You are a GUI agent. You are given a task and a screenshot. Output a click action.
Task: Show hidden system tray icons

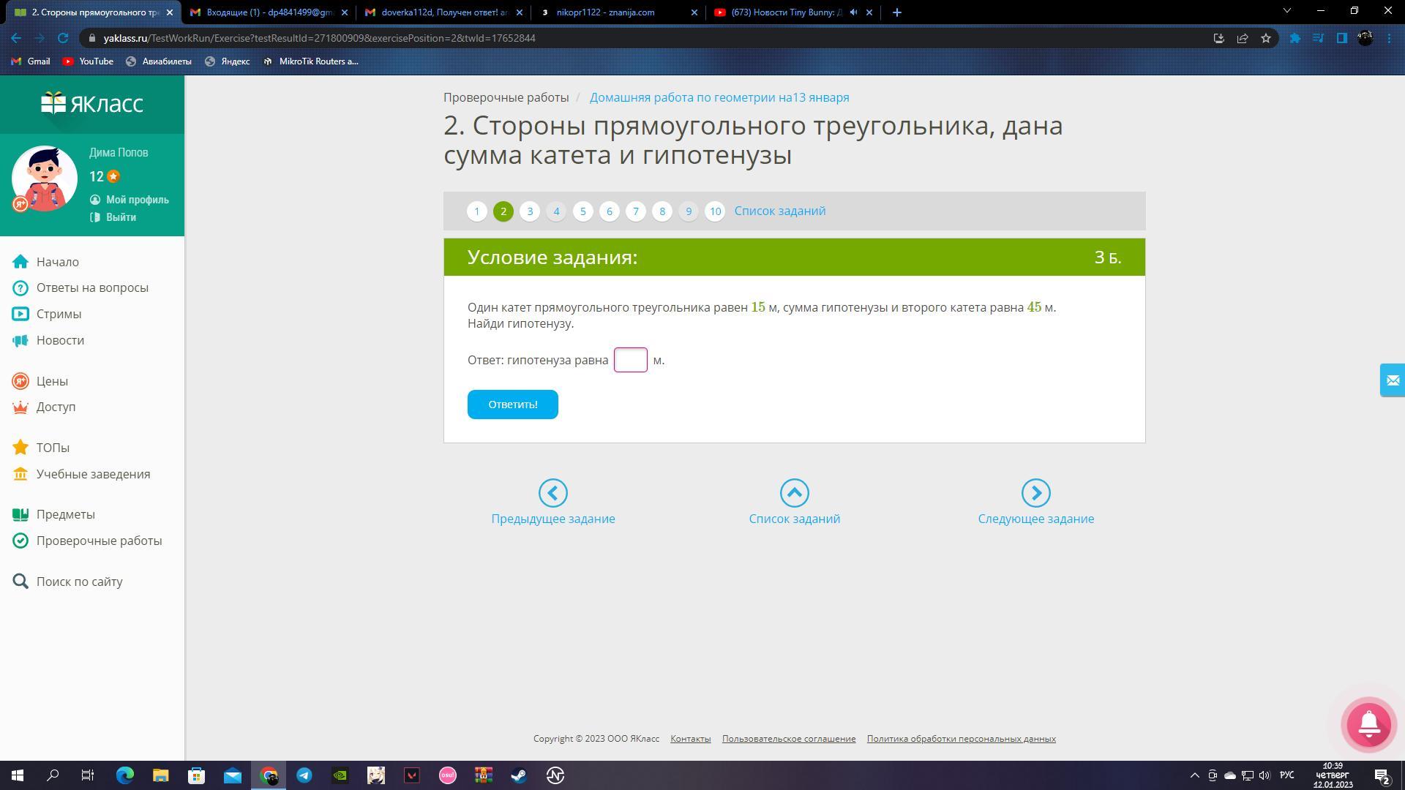tap(1195, 775)
